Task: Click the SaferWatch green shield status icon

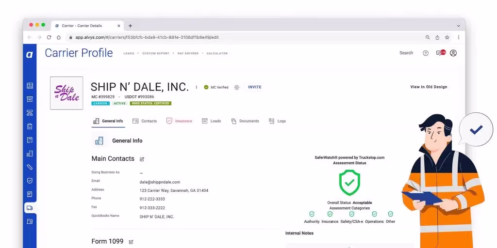Action: coord(349,183)
